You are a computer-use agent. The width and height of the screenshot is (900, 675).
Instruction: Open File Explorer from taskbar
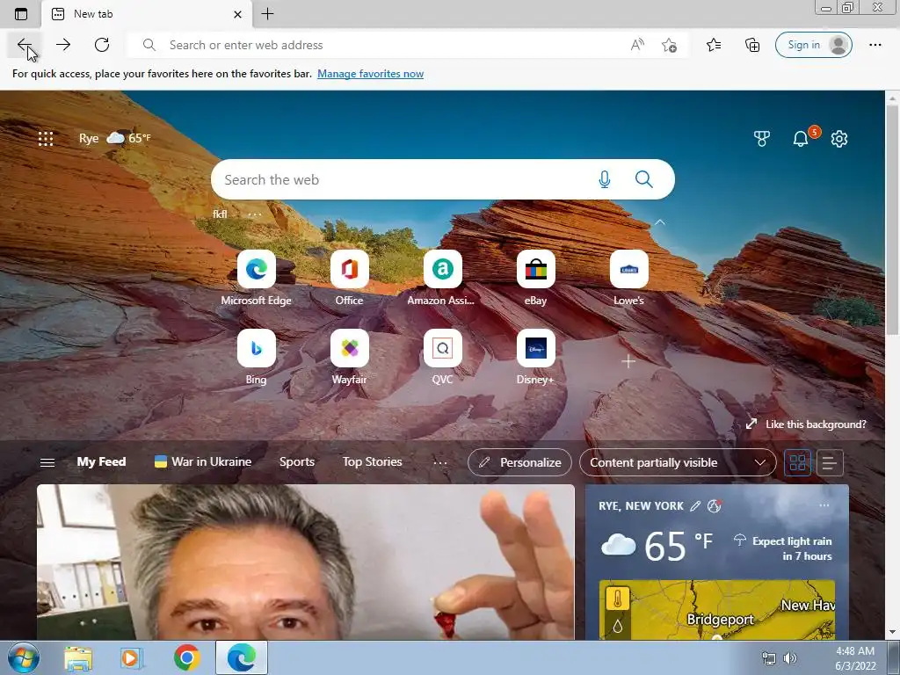coord(78,657)
